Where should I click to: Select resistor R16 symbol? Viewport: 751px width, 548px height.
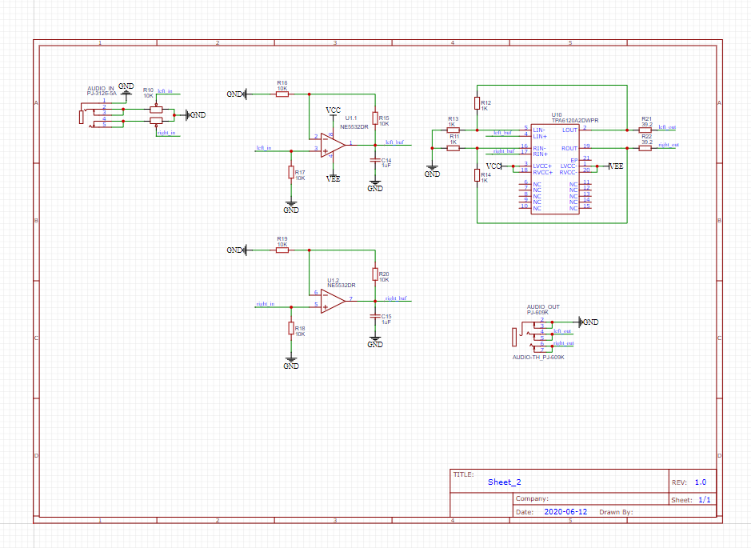(282, 94)
